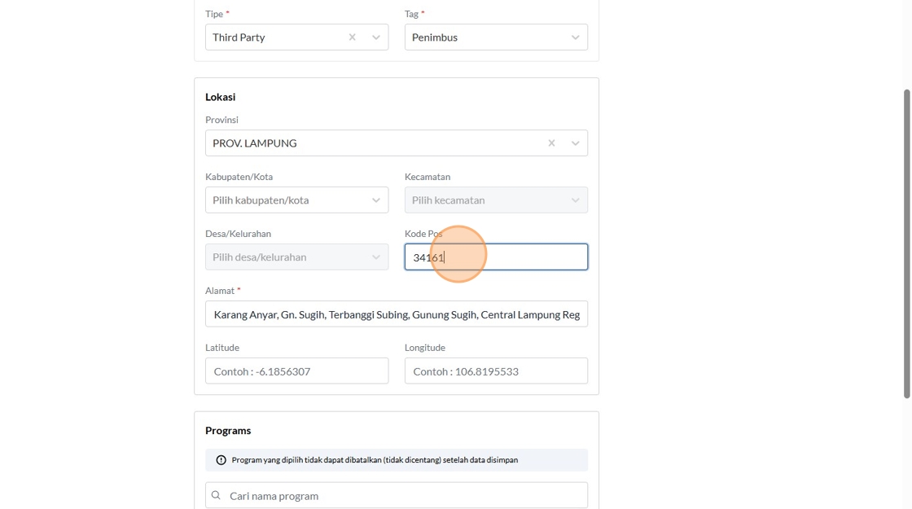Click the Alamat address field
The height and width of the screenshot is (509, 912).
[x=397, y=314]
